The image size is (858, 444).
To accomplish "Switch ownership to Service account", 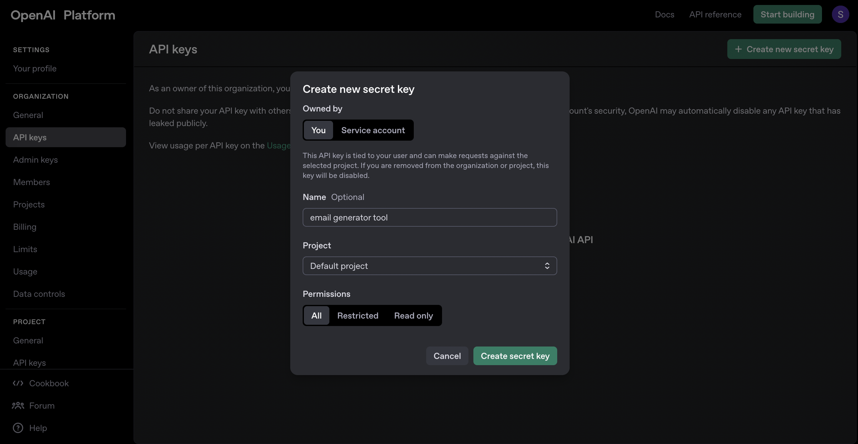I will pos(373,130).
